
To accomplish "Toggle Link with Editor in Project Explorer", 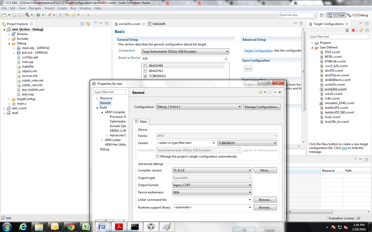I will [x=88, y=24].
